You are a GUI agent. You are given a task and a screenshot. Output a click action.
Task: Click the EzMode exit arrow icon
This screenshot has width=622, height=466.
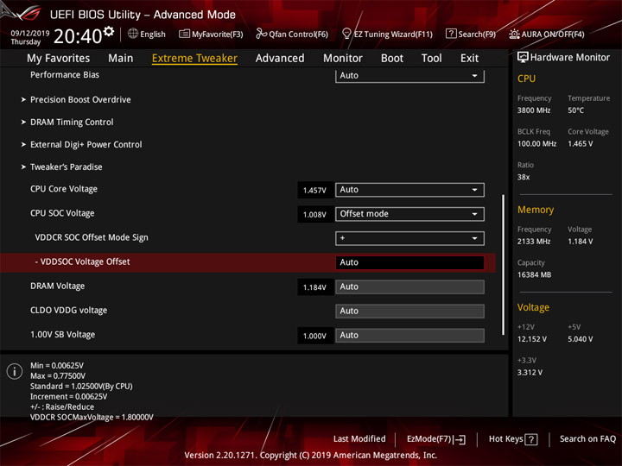pyautogui.click(x=460, y=439)
